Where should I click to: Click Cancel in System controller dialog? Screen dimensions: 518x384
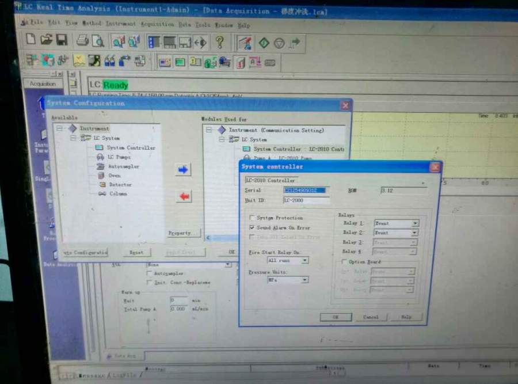tap(371, 317)
